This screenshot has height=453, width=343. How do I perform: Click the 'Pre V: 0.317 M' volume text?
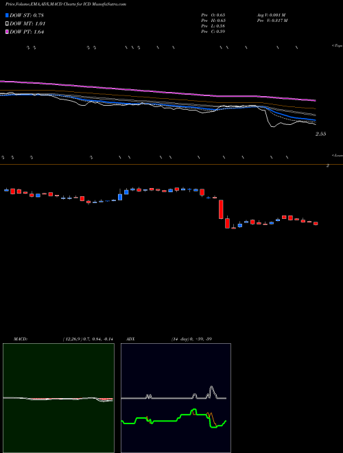272,21
